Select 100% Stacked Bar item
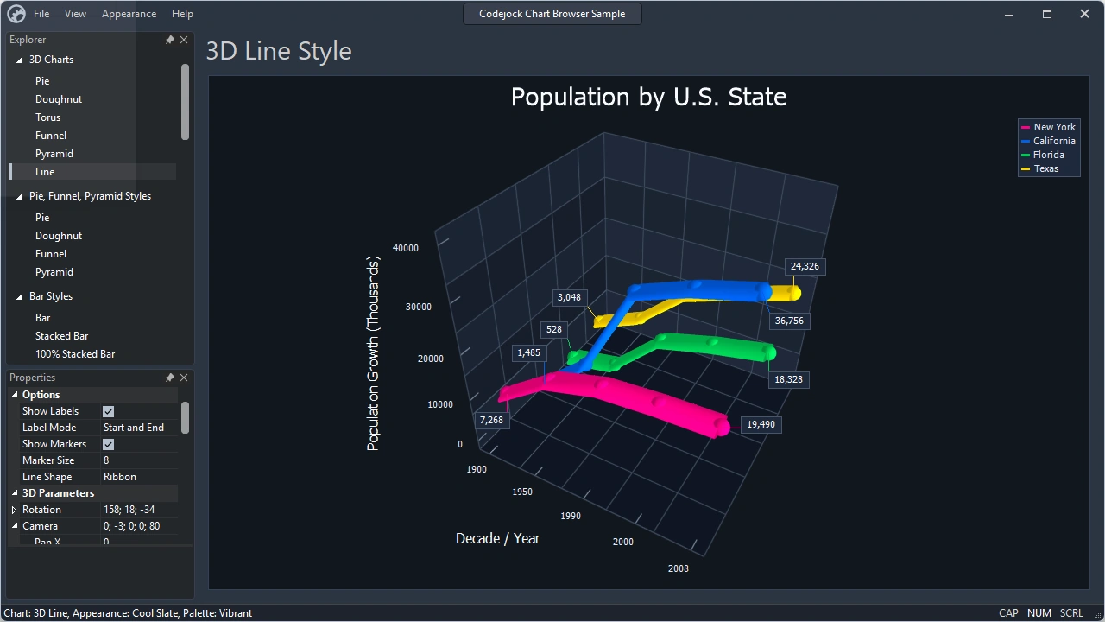Image resolution: width=1105 pixels, height=622 pixels. pyautogui.click(x=75, y=354)
